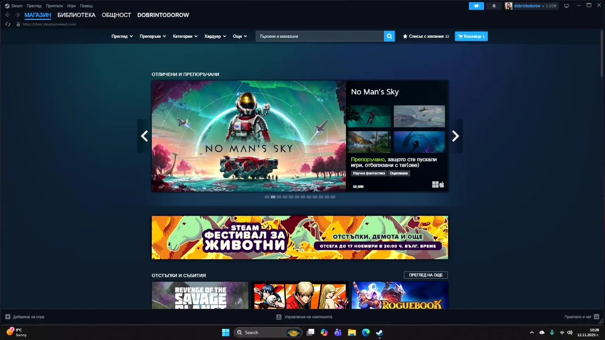Focus the store search field
The height and width of the screenshot is (340, 605).
point(320,36)
